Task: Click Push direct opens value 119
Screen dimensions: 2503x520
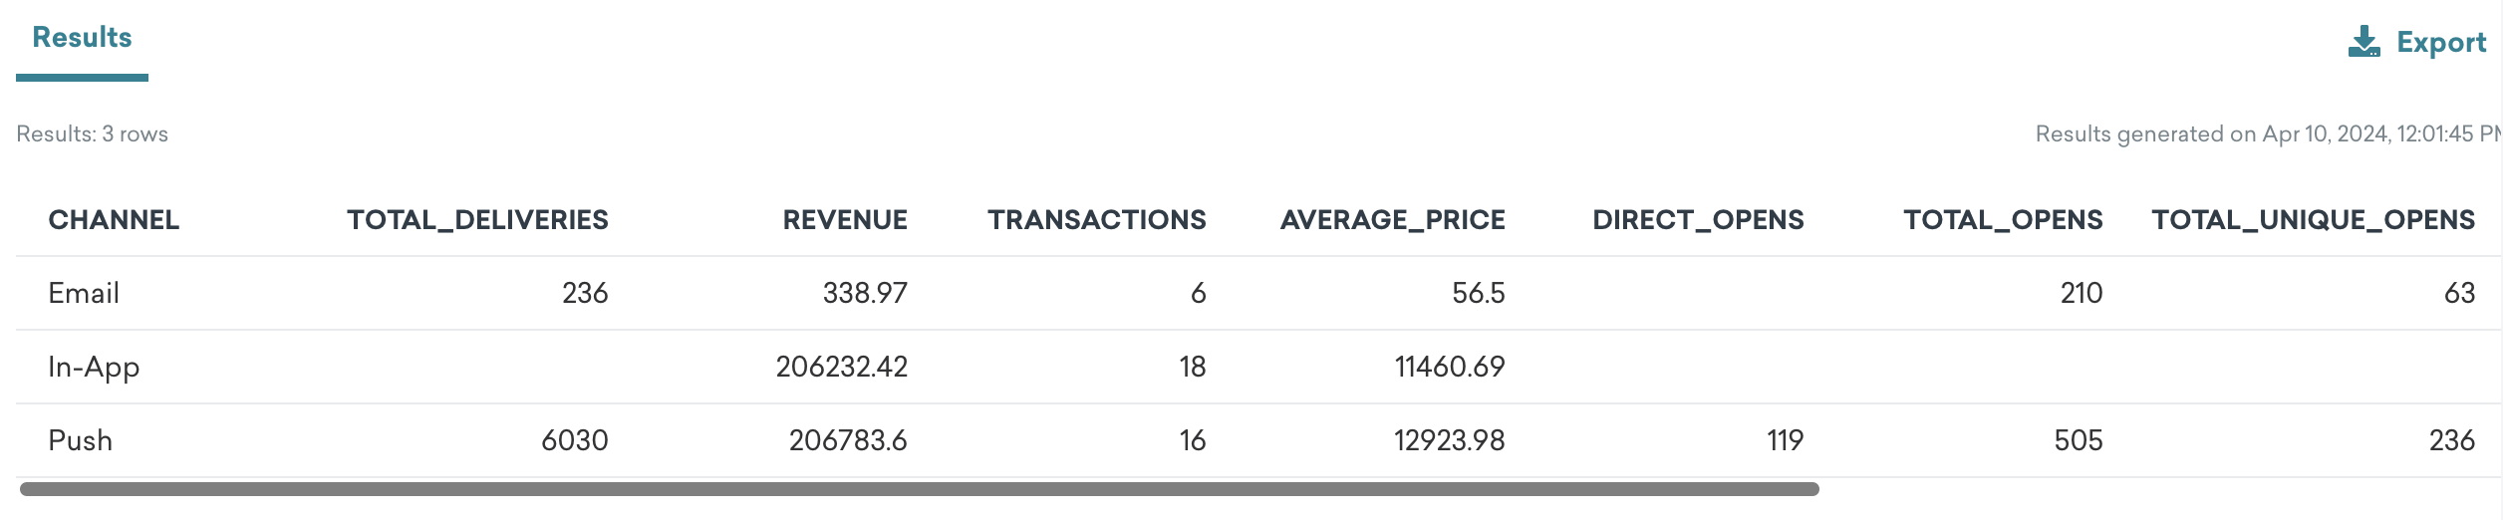Action: pyautogui.click(x=1785, y=440)
